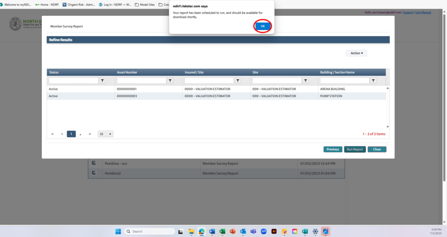Click OK in the alert dialog

click(x=263, y=26)
